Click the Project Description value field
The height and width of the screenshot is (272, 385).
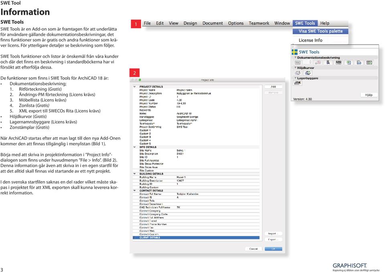(194, 94)
